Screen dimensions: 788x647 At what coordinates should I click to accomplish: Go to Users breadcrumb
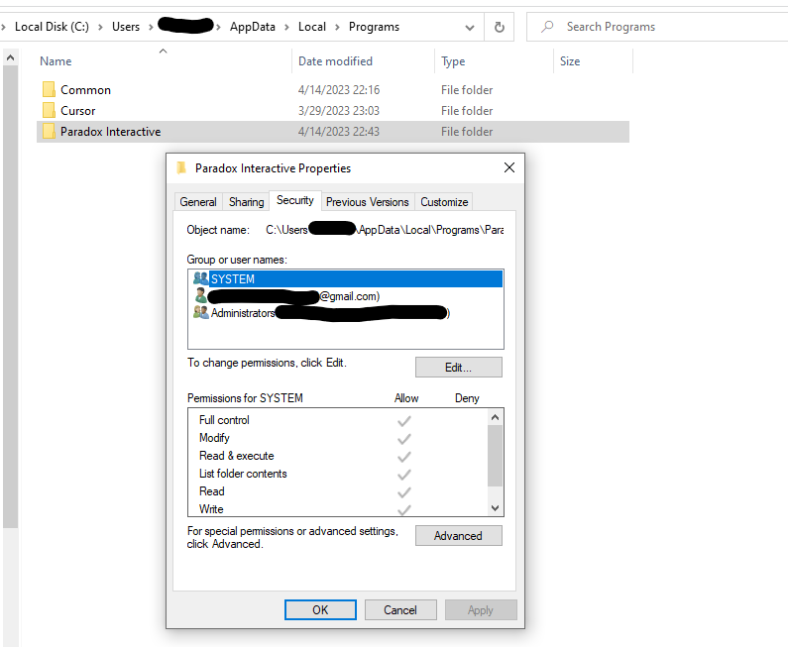pyautogui.click(x=126, y=27)
